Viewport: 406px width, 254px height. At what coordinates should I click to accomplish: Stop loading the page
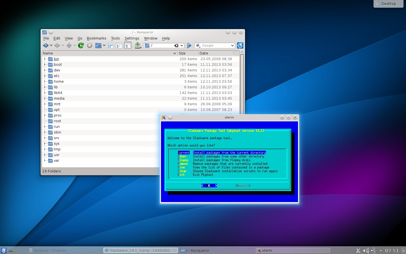[89, 45]
